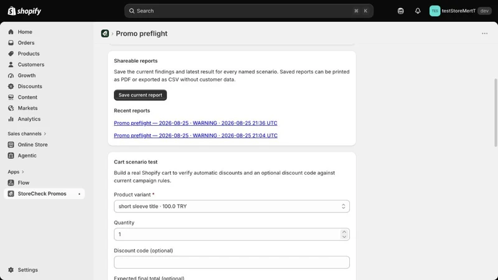Click the Flow app icon
Screen dimensions: 498x280
11,183
